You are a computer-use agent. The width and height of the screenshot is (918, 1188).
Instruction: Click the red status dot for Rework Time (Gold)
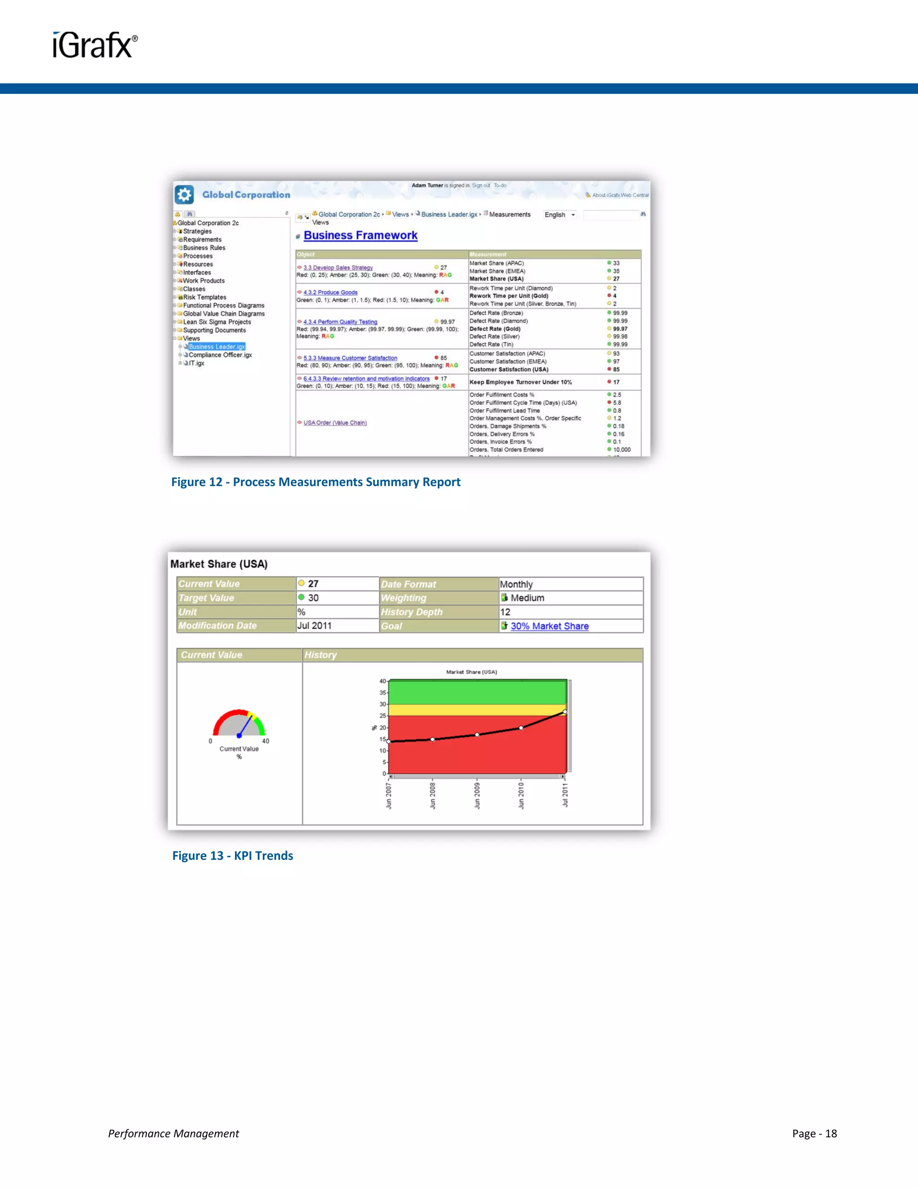tap(609, 296)
